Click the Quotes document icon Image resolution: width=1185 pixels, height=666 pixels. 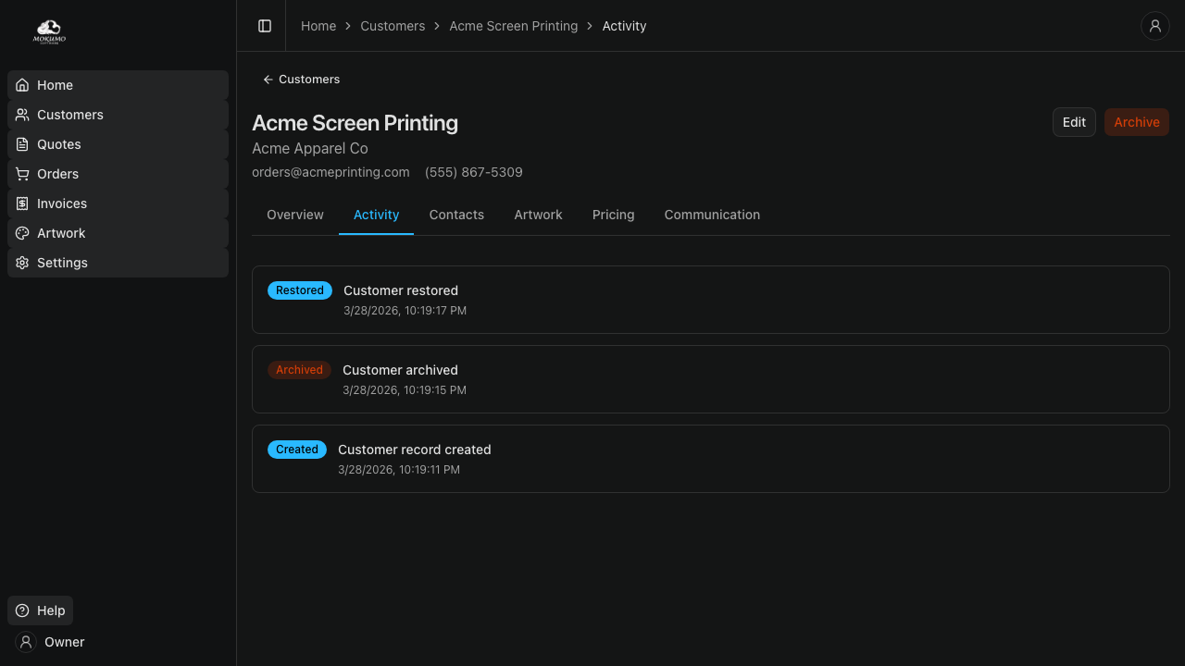(x=23, y=144)
